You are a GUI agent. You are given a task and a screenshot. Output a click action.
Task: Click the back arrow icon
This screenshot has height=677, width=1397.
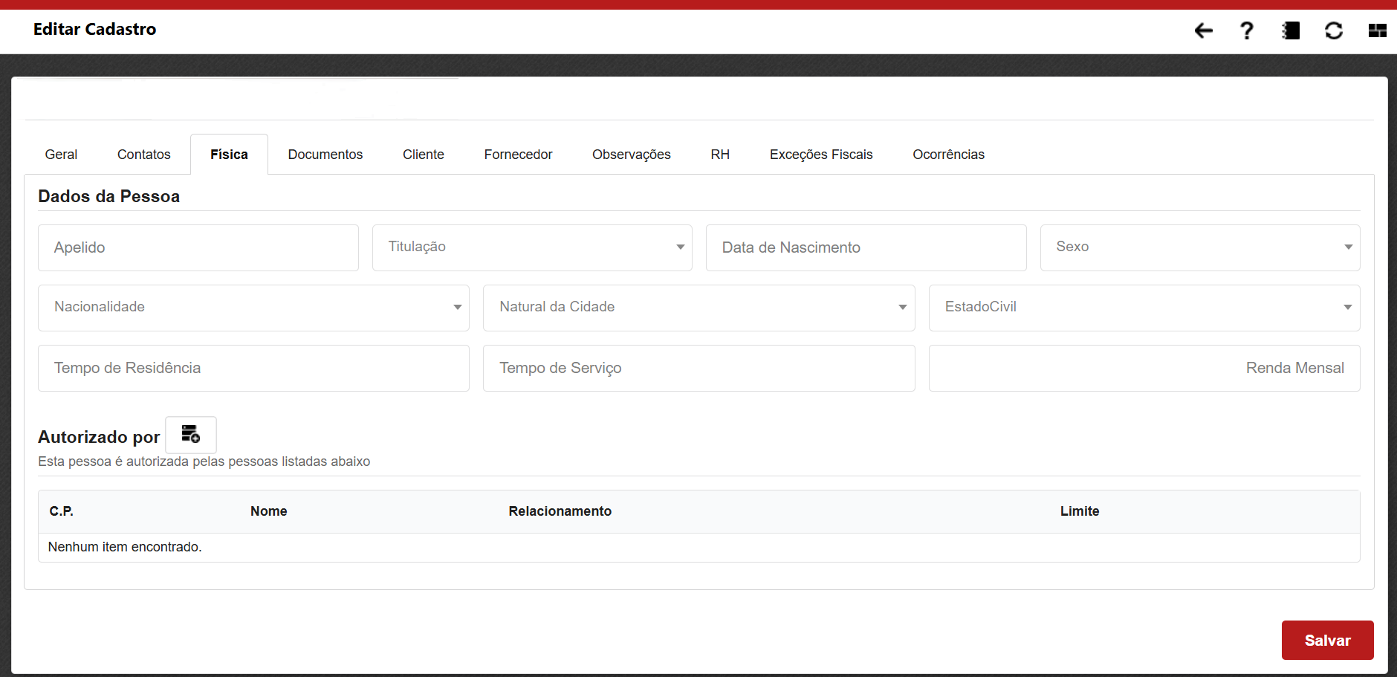1203,30
